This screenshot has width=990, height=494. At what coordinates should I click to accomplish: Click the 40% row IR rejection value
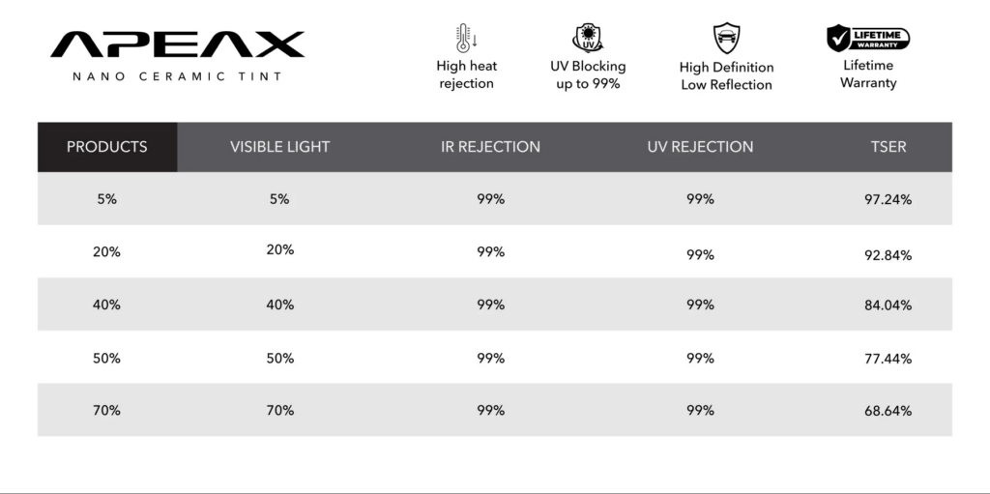(490, 305)
